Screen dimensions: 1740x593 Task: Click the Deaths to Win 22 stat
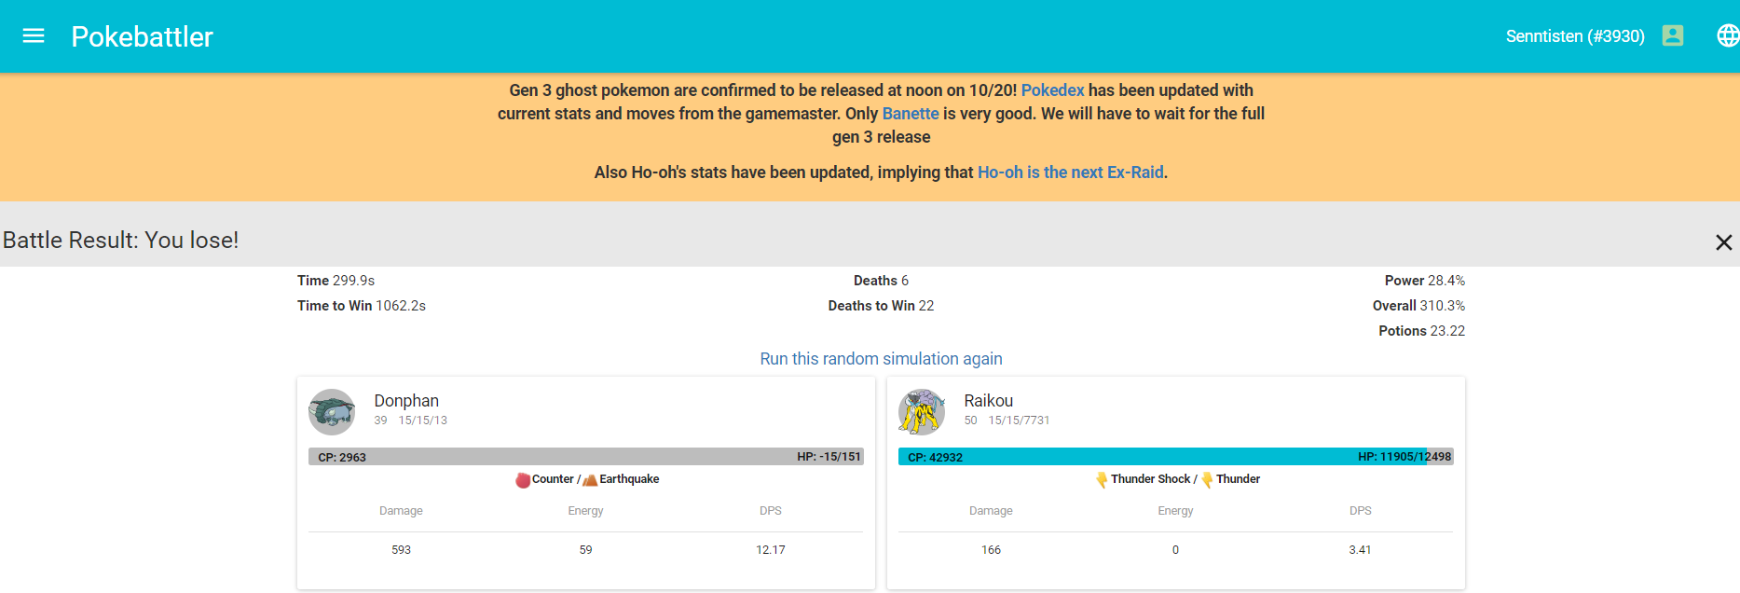881,306
